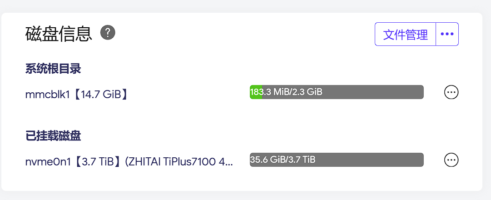Click the 【3.7 TiB】 capacity text
Screen dimensions: 491x200
point(97,162)
